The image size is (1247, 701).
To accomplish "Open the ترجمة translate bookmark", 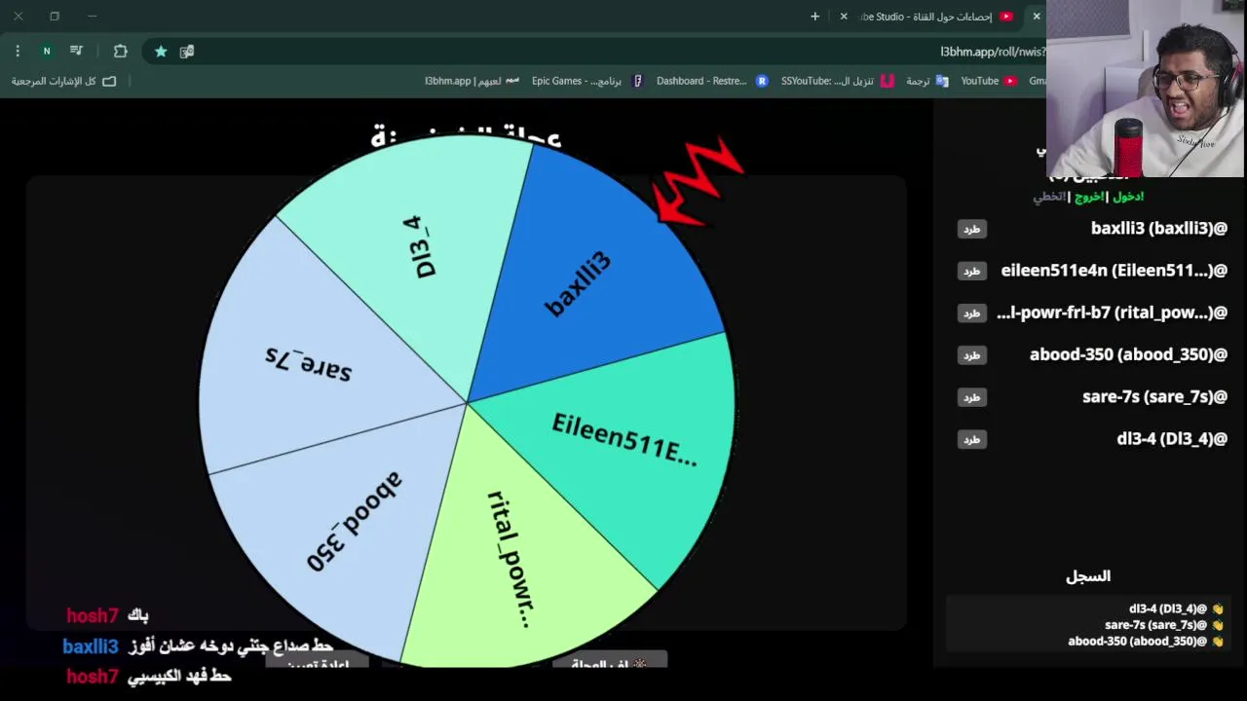I will (x=926, y=81).
